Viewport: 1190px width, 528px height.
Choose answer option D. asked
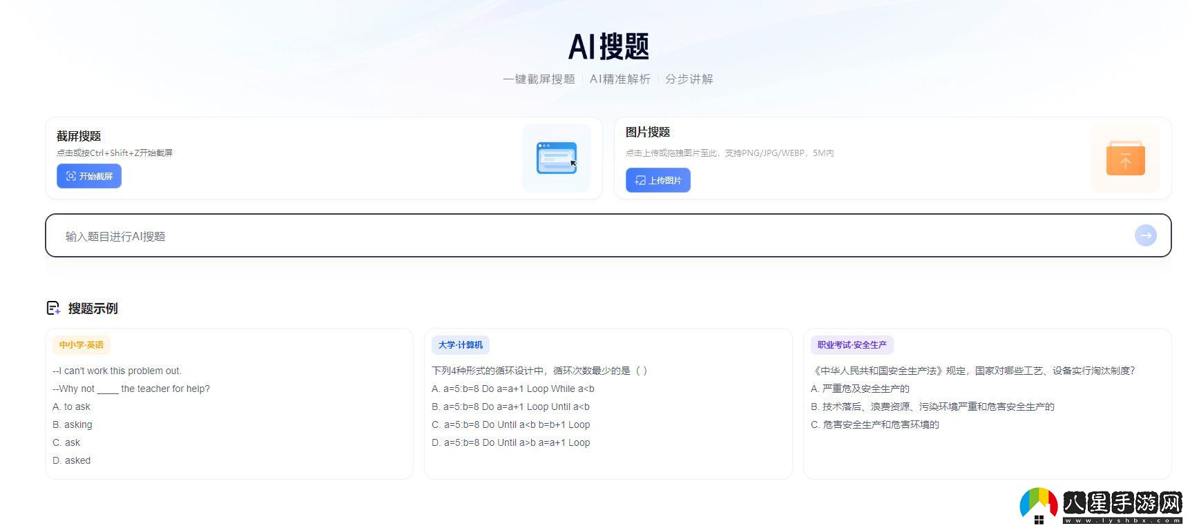(72, 460)
